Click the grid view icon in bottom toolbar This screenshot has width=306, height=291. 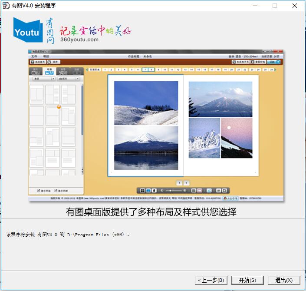tap(142, 191)
